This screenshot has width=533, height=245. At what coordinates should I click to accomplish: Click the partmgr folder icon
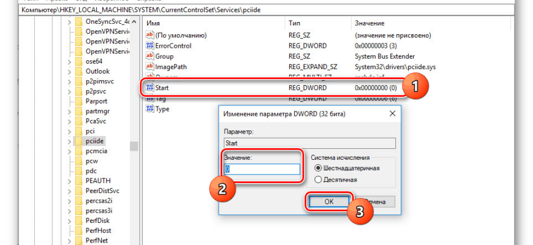click(79, 111)
